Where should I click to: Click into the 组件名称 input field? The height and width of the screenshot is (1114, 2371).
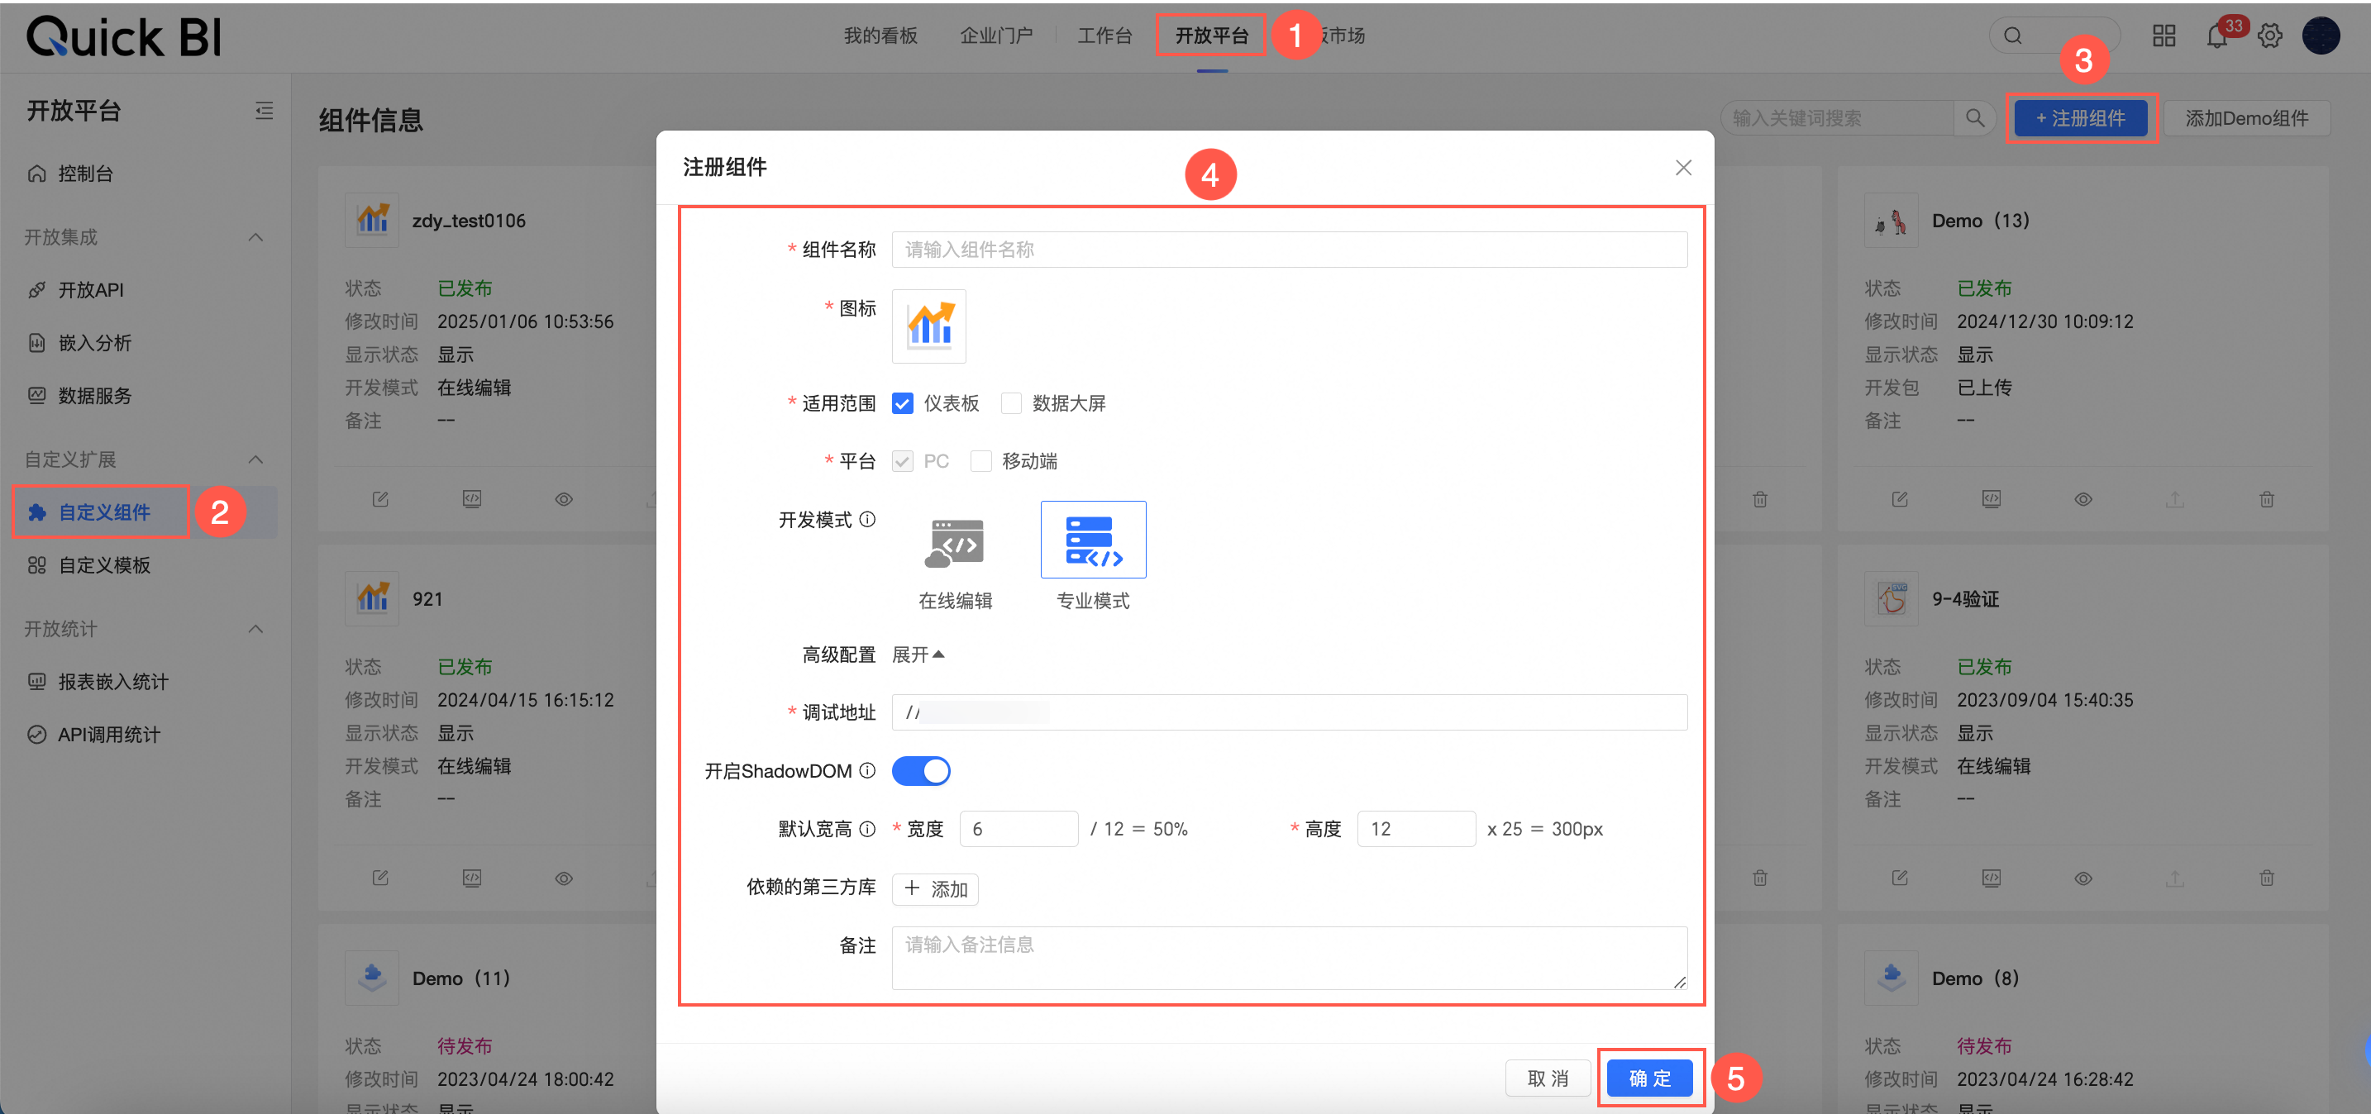1289,250
